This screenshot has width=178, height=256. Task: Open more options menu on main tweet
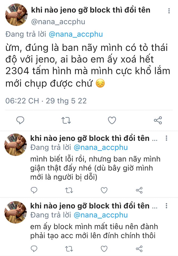169,11
